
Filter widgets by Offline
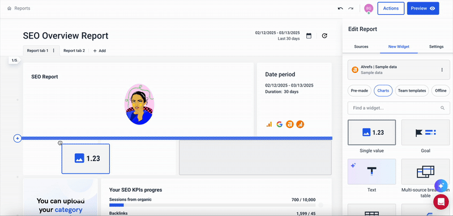[441, 90]
